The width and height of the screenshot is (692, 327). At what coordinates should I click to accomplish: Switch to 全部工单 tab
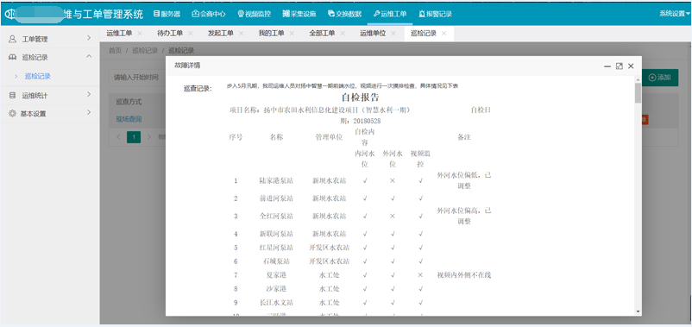point(322,33)
